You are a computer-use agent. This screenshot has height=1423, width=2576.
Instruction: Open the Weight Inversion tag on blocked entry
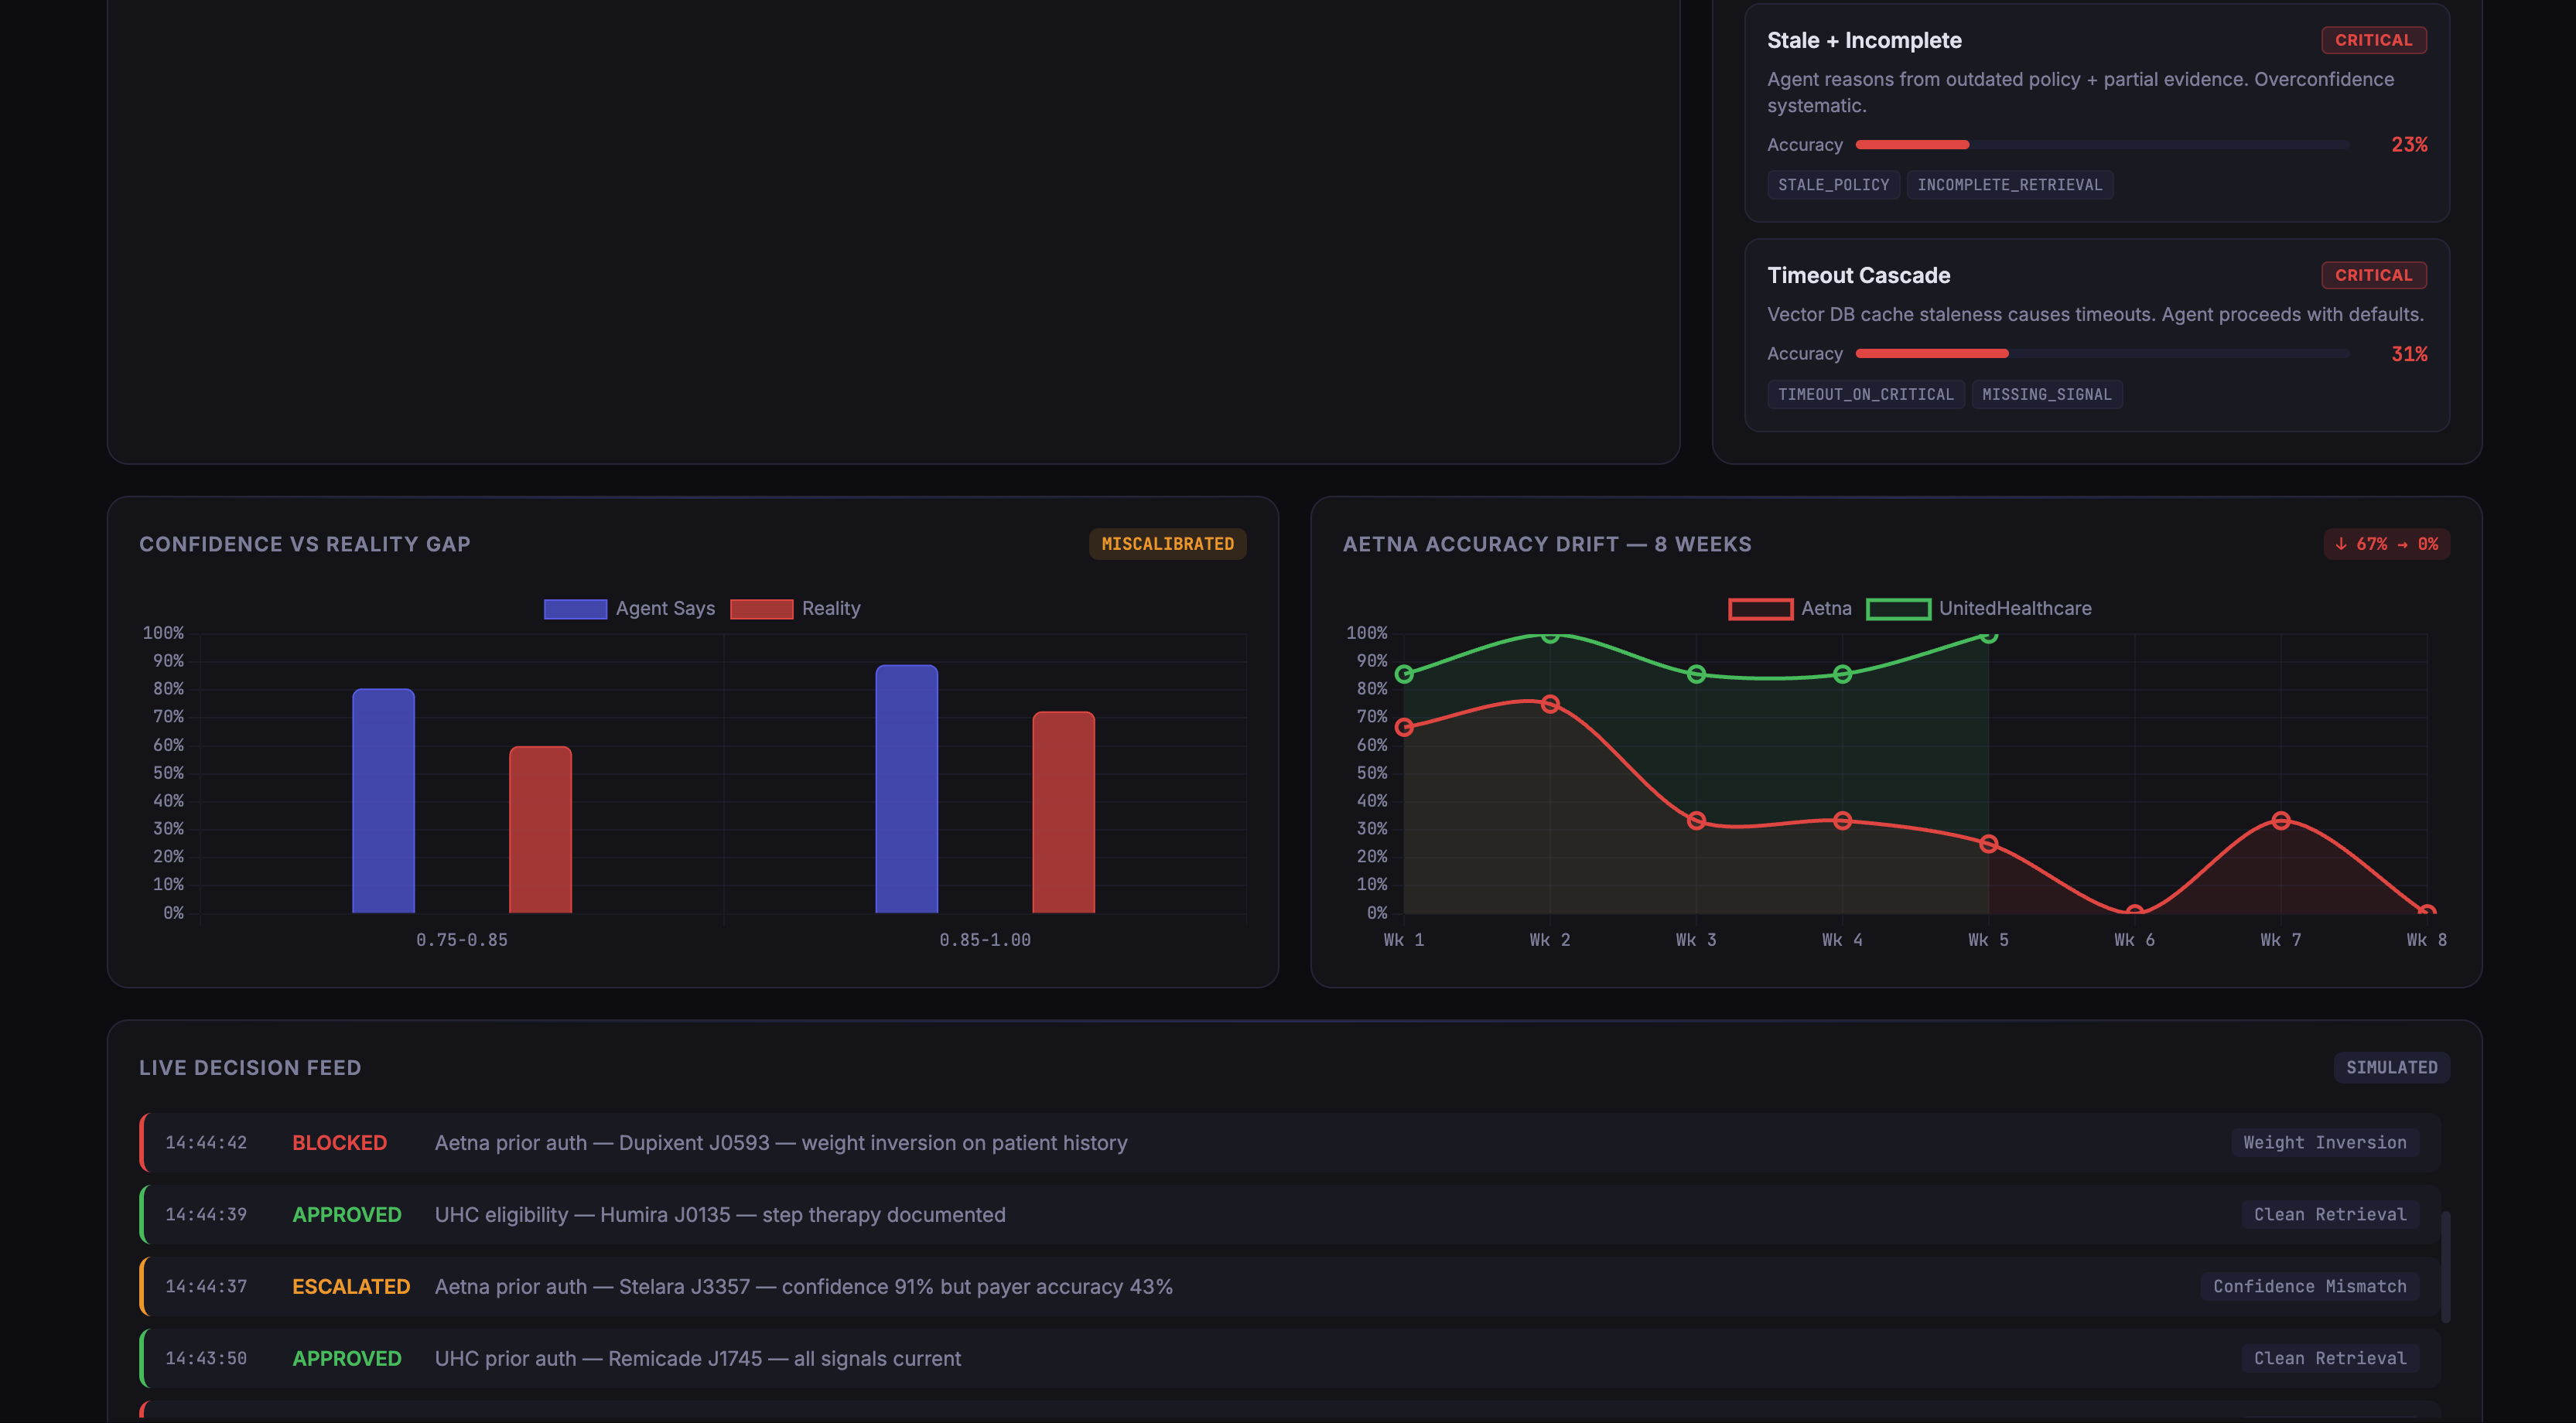click(x=2325, y=1142)
